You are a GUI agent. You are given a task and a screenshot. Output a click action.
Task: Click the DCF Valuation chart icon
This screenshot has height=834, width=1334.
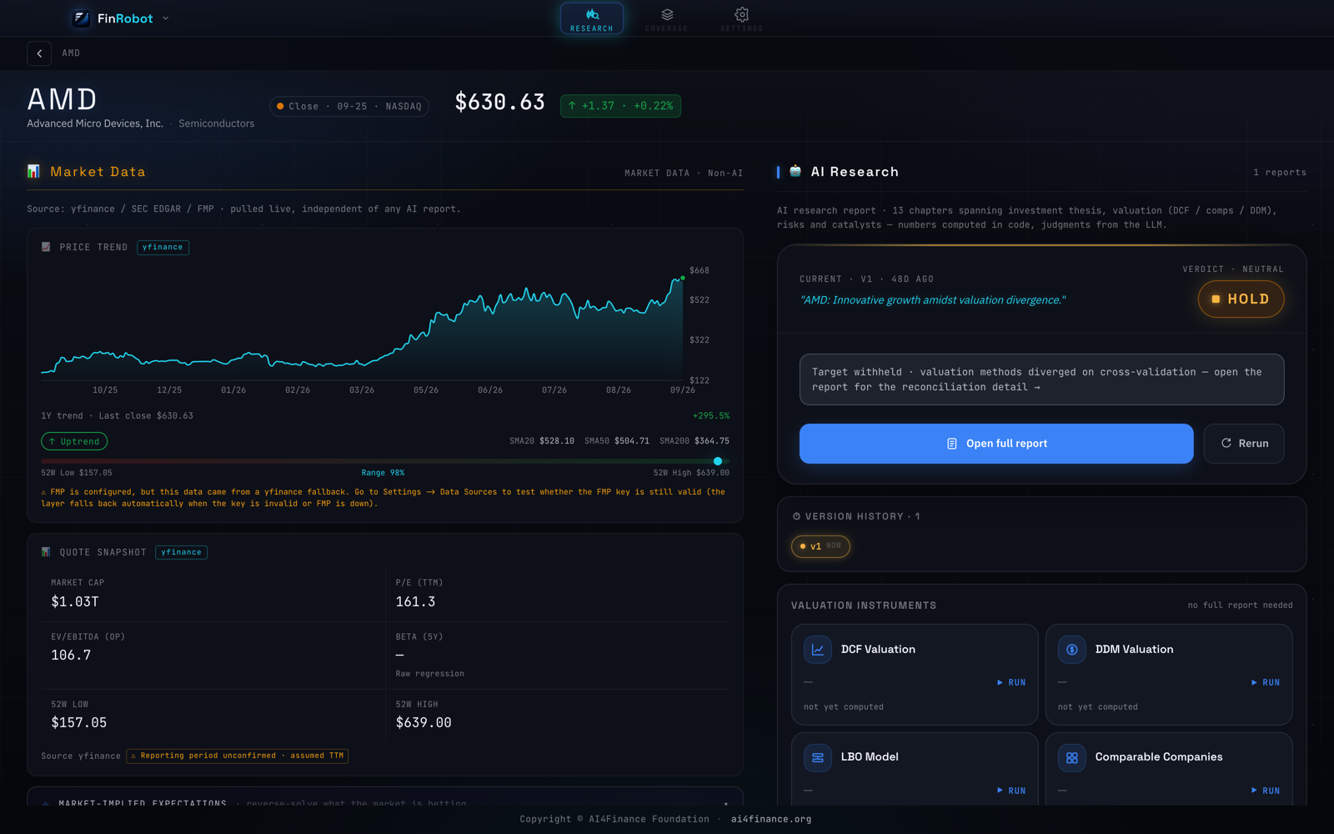(x=817, y=650)
